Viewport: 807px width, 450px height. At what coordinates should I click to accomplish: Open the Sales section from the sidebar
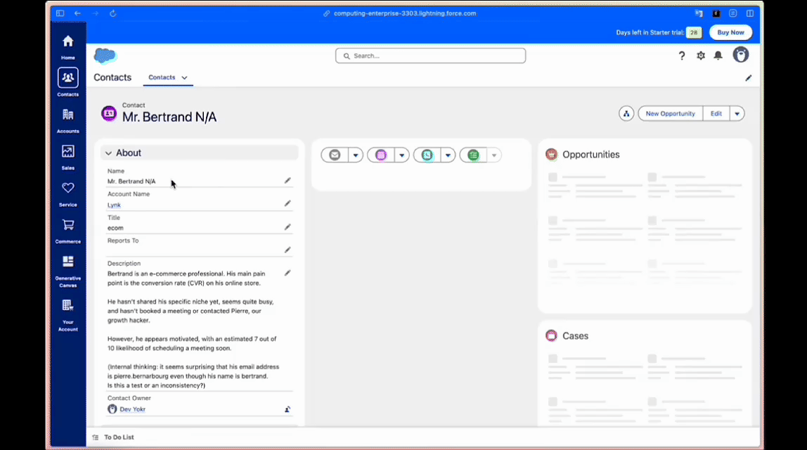pyautogui.click(x=67, y=150)
